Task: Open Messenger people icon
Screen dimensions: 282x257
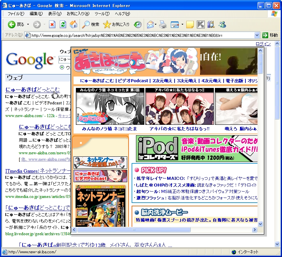Action: [x=222, y=24]
